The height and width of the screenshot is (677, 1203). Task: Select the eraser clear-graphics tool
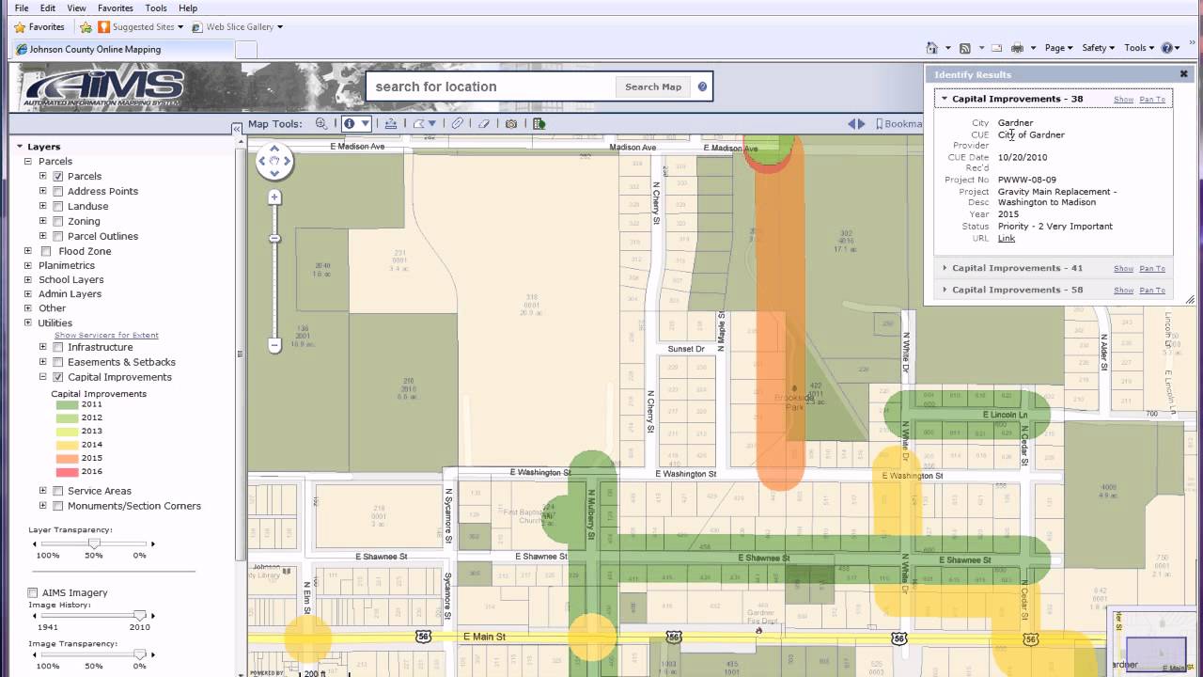(484, 123)
